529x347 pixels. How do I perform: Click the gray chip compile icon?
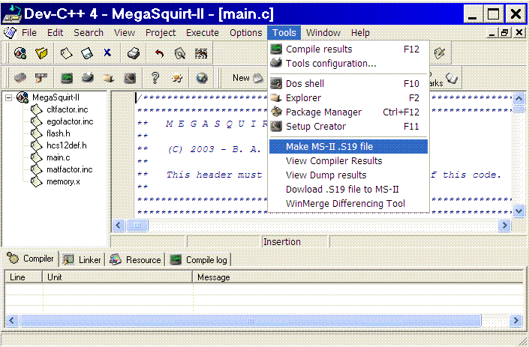[20, 78]
